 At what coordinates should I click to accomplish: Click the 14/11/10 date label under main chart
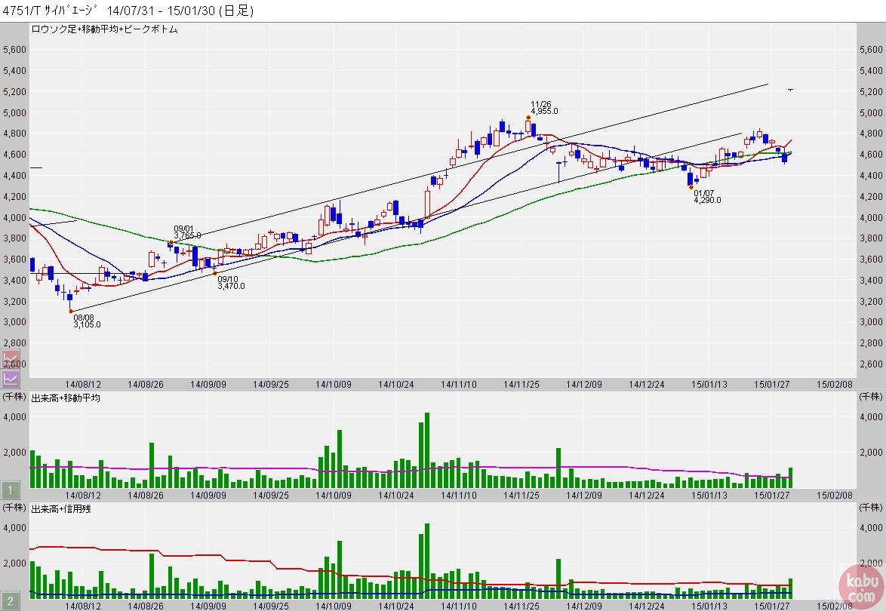(460, 384)
